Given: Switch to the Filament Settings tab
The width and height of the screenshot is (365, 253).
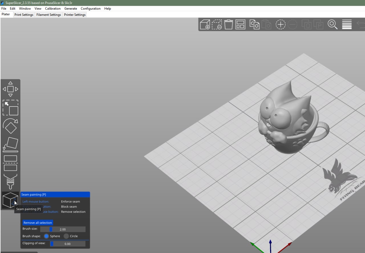Looking at the screenshot, I should tap(49, 15).
